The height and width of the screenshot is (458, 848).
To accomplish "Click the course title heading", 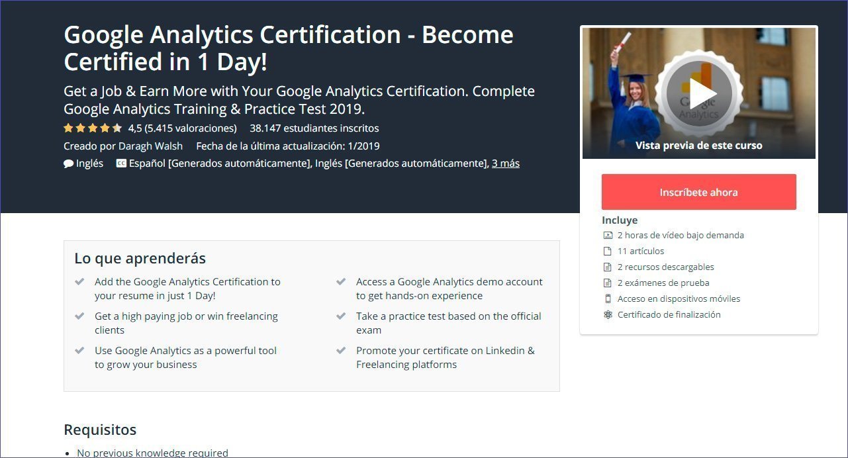I will (289, 48).
